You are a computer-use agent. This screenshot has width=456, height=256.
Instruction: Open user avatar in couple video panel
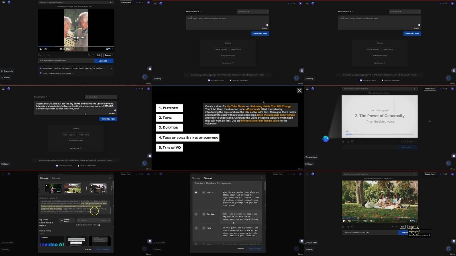coord(148,2)
